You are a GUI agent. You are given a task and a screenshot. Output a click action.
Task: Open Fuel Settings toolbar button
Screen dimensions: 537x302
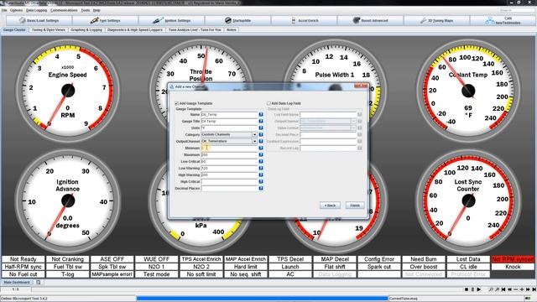(105, 20)
